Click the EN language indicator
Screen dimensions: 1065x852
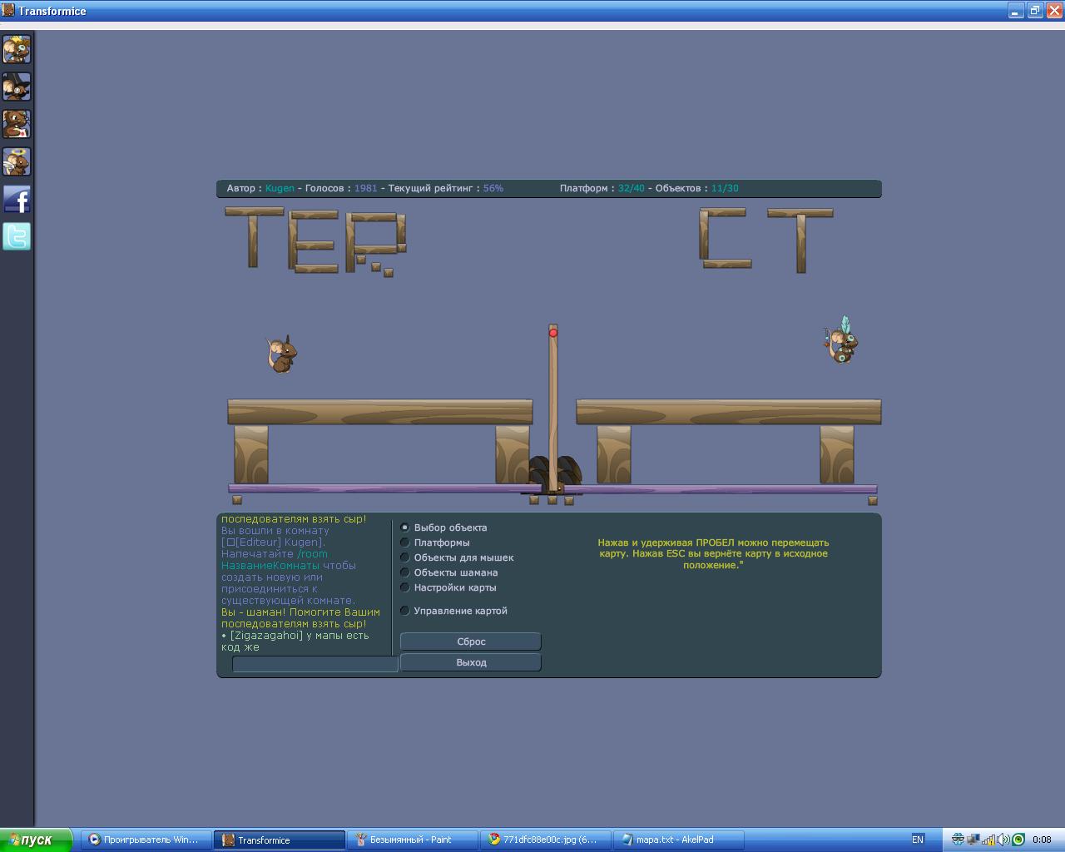918,840
